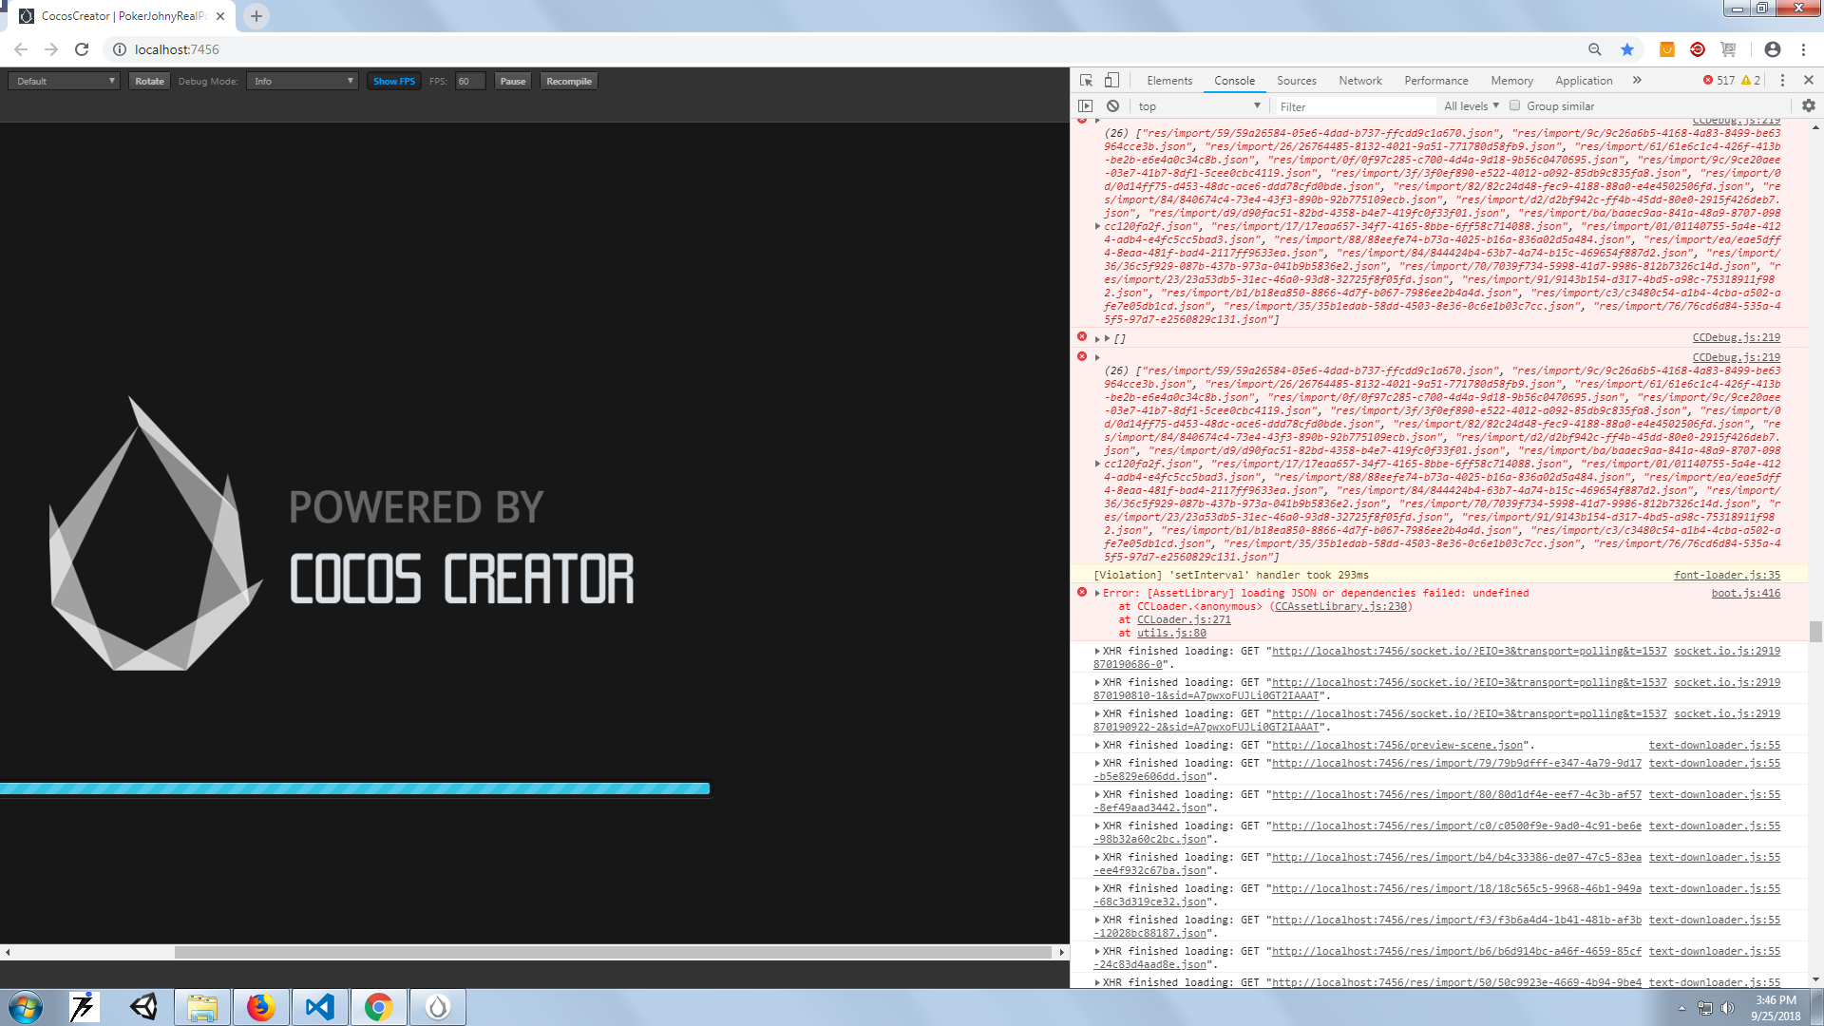Switch to the Application tab
1824x1026 pixels.
1584,81
